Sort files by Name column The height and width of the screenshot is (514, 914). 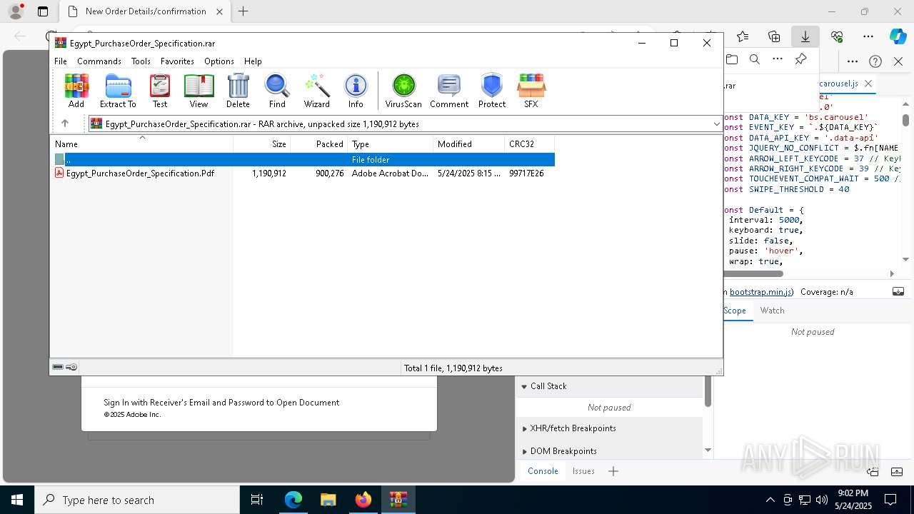[141, 143]
